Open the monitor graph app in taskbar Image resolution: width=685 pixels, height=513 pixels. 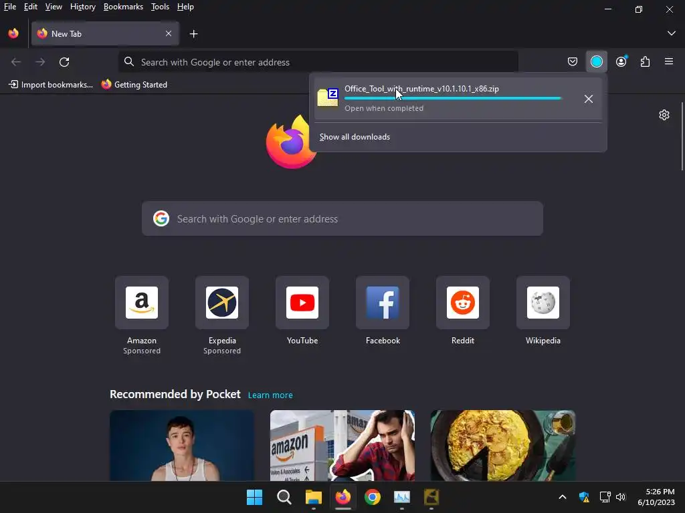(402, 497)
